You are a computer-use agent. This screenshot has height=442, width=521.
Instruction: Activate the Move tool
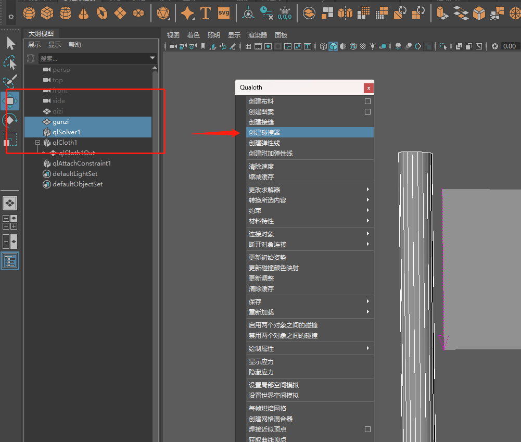(x=10, y=101)
